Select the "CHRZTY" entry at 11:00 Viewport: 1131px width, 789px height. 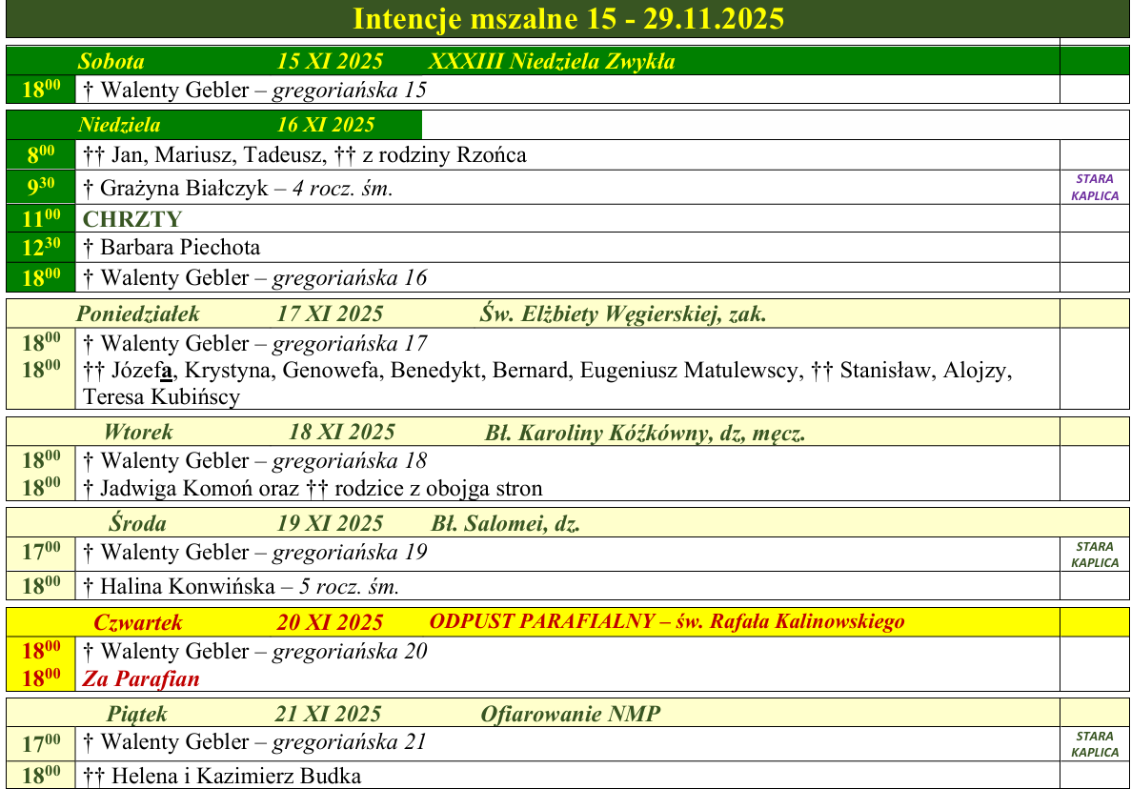(132, 219)
